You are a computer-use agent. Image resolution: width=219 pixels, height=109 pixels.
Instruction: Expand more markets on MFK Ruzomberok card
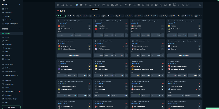pyautogui.click(x=126, y=55)
